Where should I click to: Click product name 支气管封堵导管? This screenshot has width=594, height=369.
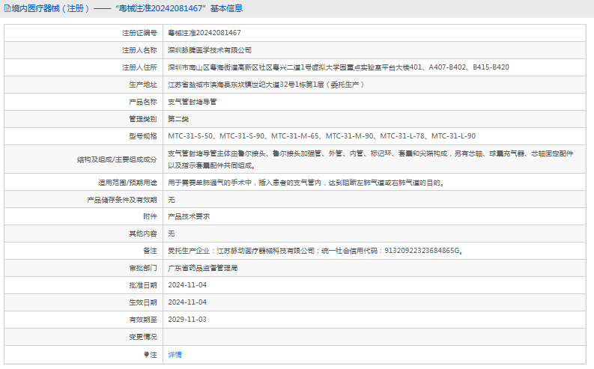(192, 102)
